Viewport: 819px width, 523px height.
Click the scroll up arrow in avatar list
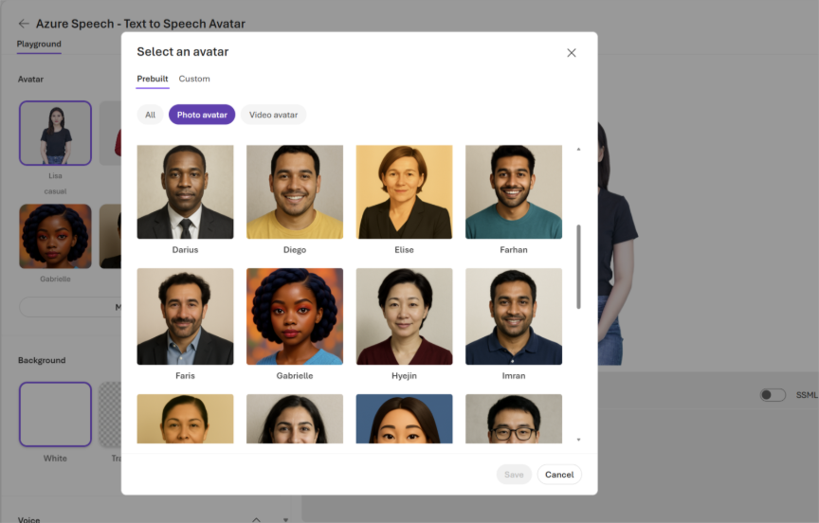coord(579,150)
